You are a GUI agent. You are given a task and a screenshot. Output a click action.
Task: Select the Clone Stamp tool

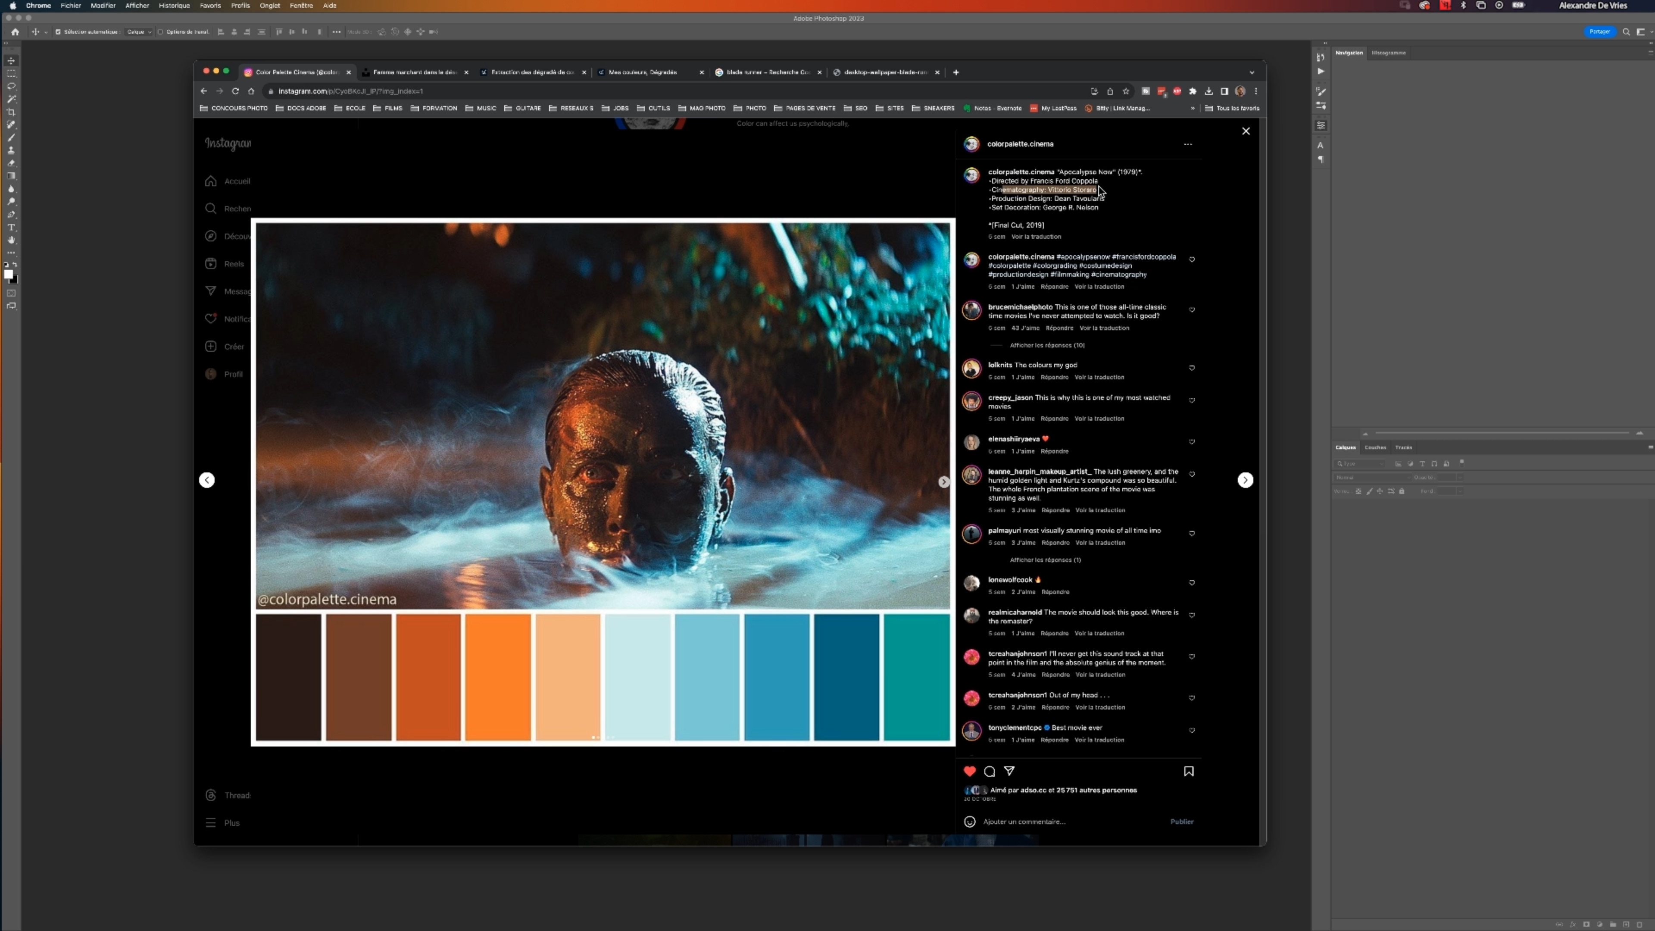11,150
